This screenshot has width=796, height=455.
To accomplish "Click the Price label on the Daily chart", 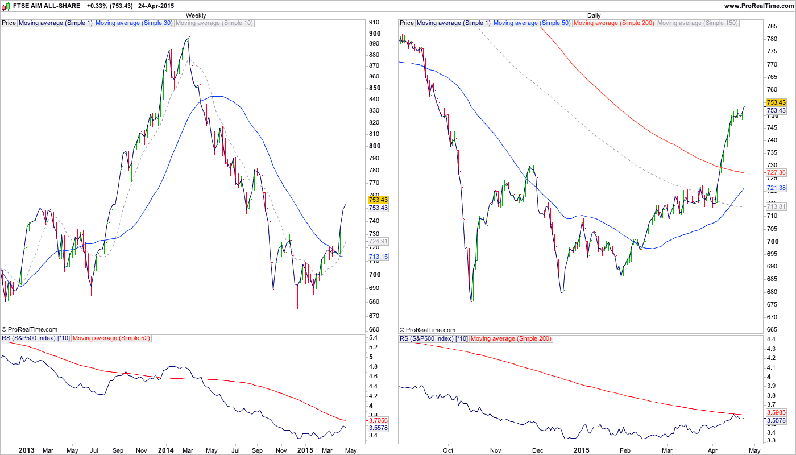I will point(407,23).
